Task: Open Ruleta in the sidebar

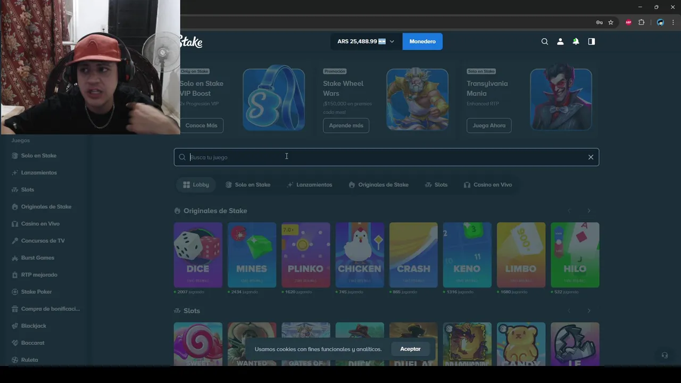Action: pos(24,360)
